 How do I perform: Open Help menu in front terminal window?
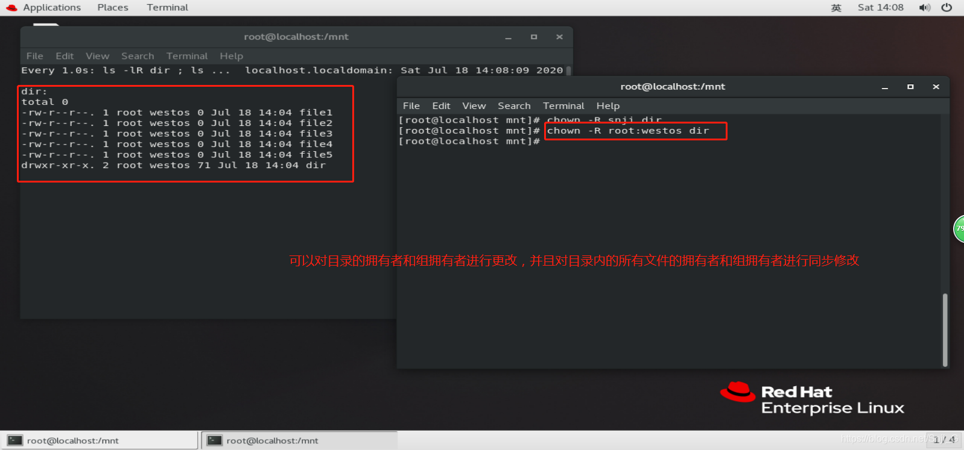pyautogui.click(x=608, y=106)
